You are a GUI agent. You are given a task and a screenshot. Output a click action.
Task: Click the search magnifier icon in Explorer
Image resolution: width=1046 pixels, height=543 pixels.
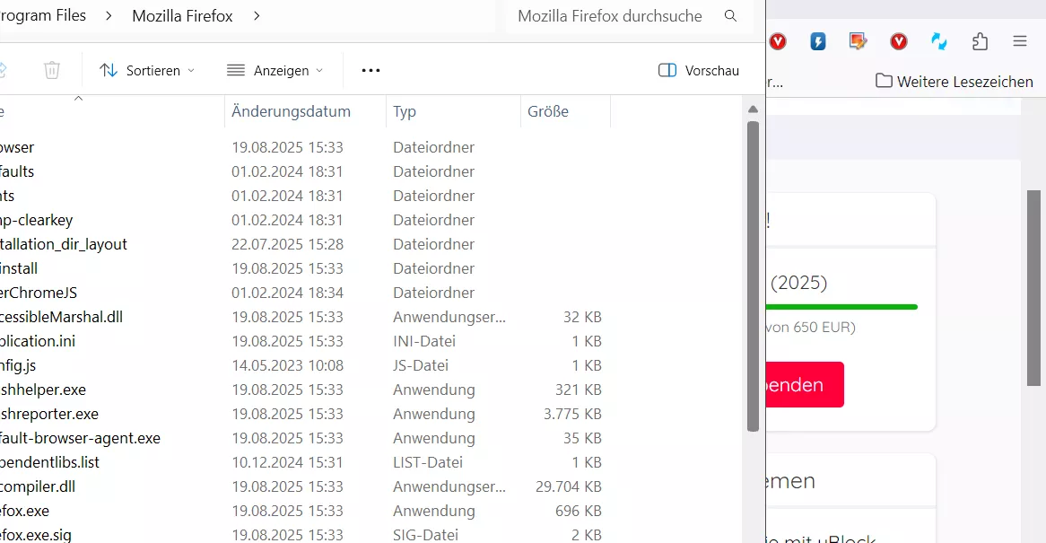tap(730, 16)
